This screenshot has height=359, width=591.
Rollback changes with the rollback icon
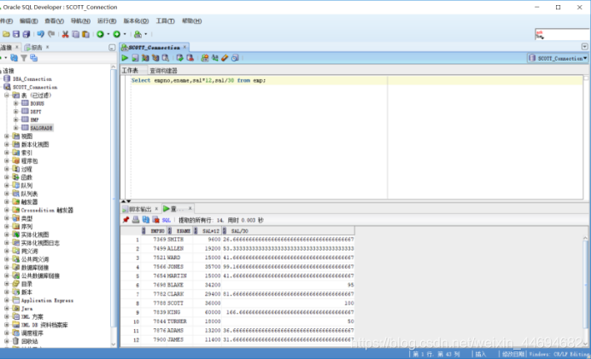(190, 58)
